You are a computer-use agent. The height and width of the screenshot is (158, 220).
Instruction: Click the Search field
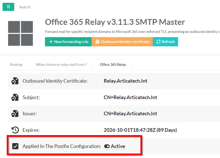tap(25, 7)
